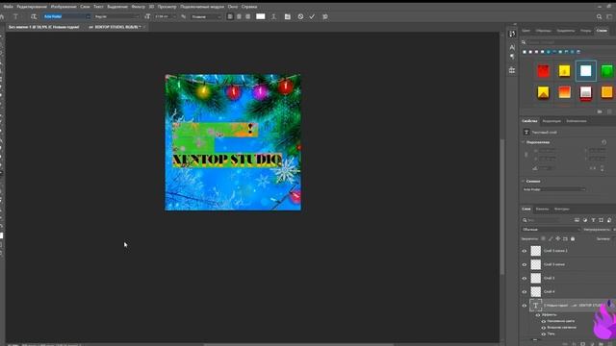
Task: Open the Paragraph panel icon in side dock
Action: 512,57
